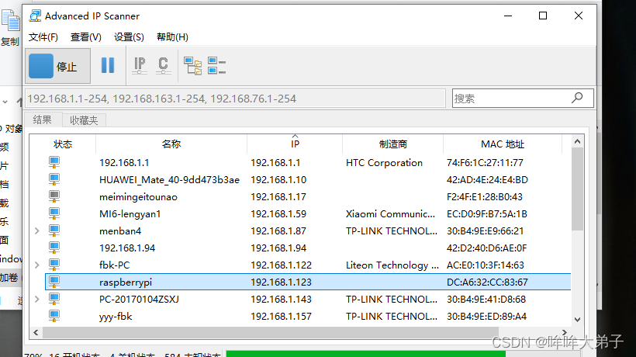Click the IP toolbar icon
This screenshot has height=357, width=636.
coord(140,65)
